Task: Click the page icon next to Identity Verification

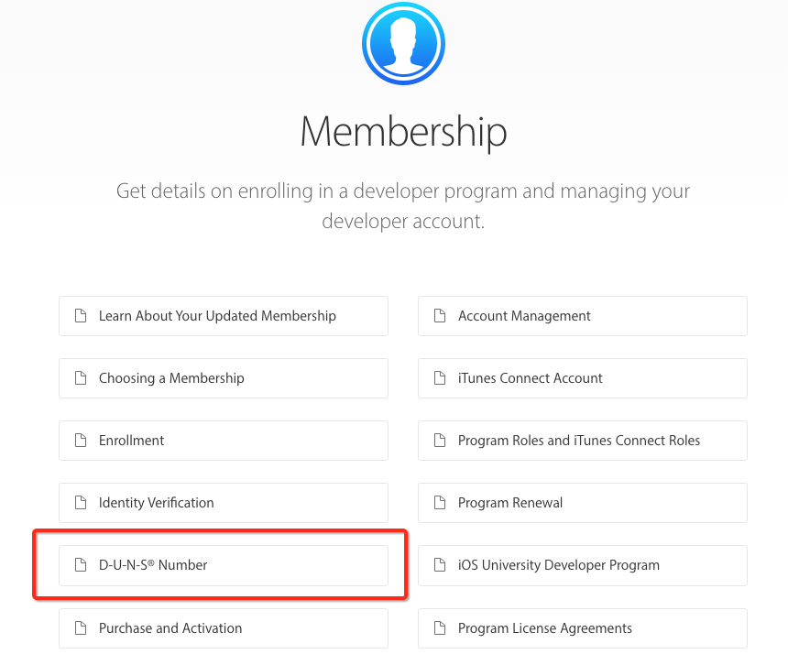Action: pyautogui.click(x=80, y=503)
